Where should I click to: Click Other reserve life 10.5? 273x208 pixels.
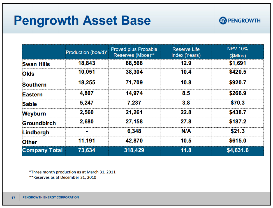point(186,141)
